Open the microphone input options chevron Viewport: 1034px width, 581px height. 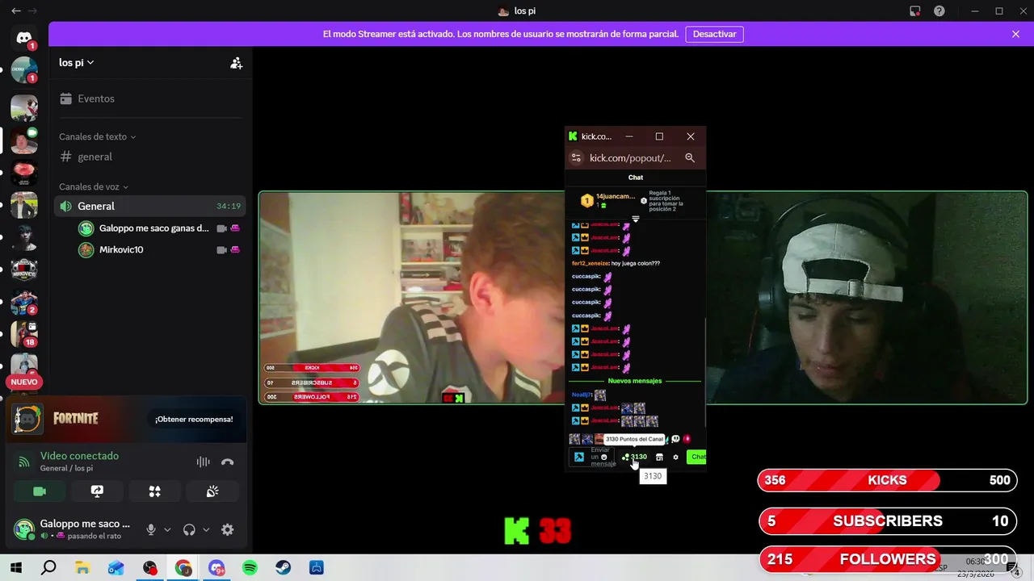point(167,530)
